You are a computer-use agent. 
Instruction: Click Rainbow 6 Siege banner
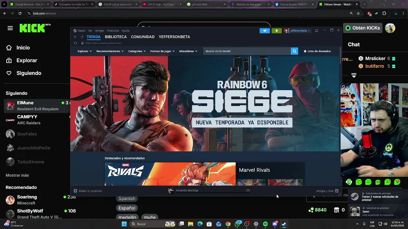coord(205,104)
